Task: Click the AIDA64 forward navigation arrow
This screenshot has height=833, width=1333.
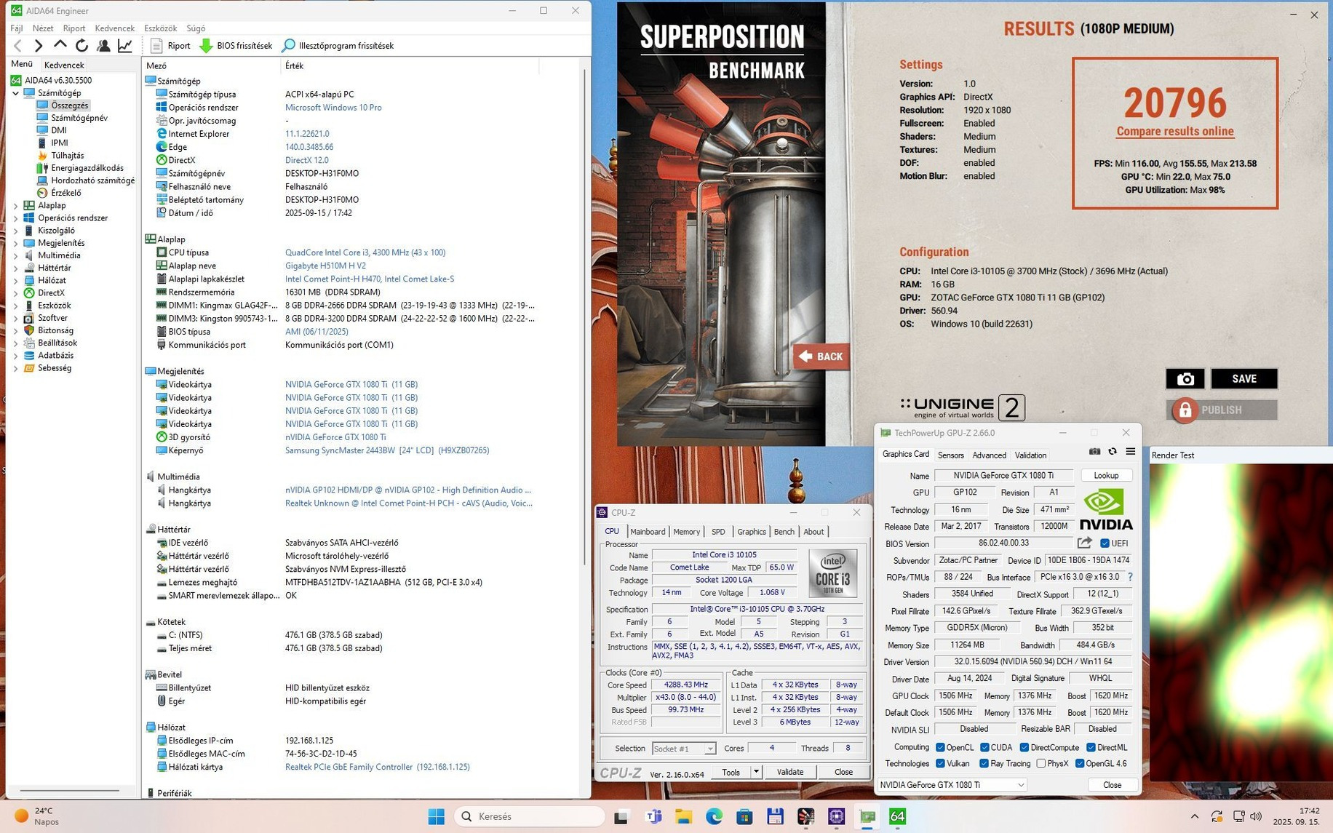Action: point(39,46)
